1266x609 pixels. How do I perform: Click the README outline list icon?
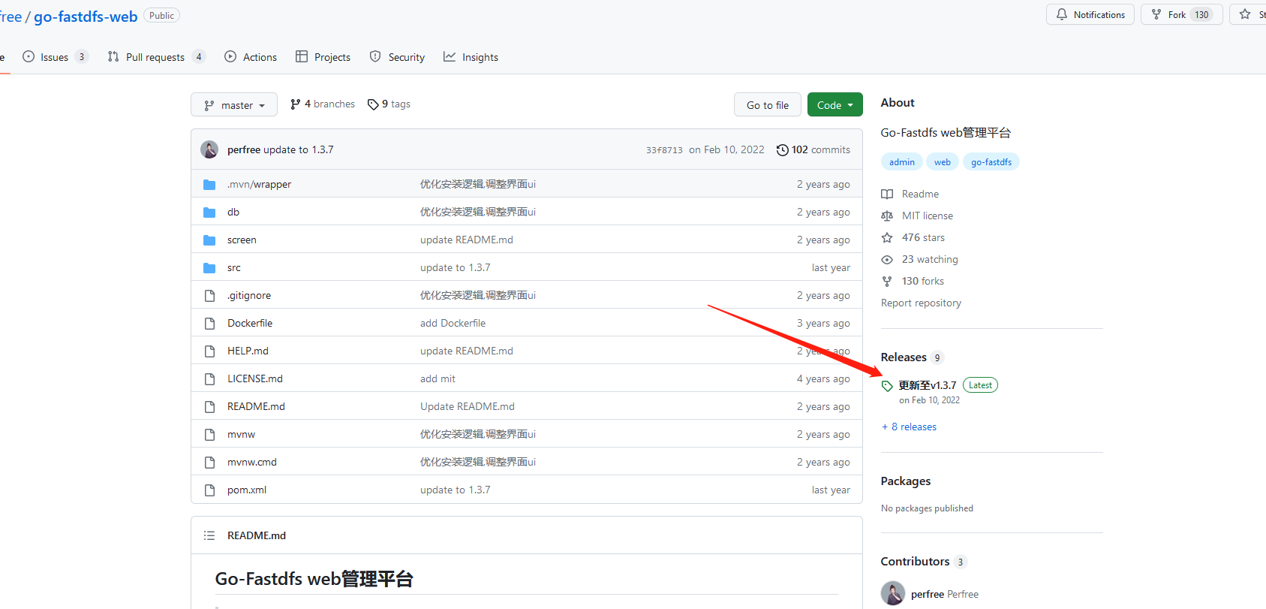click(209, 535)
